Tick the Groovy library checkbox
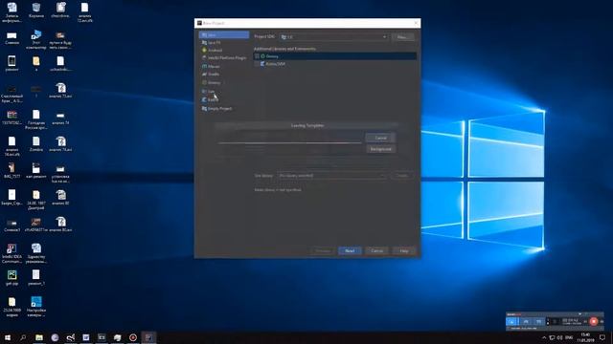This screenshot has height=344, width=613. [x=257, y=56]
